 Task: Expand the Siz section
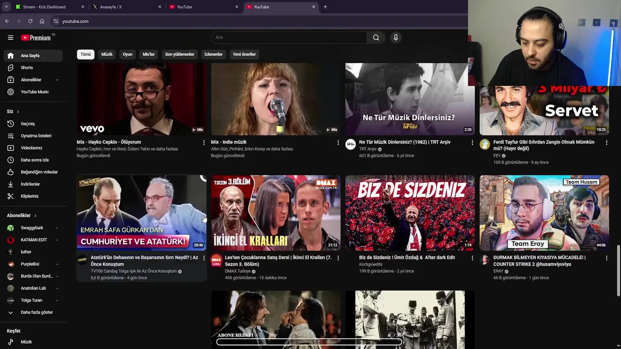pos(13,111)
